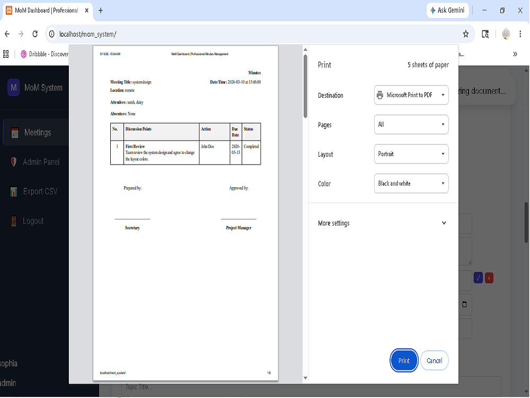Viewport: 530px width, 398px height.
Task: Click the Print button
Action: (x=404, y=360)
